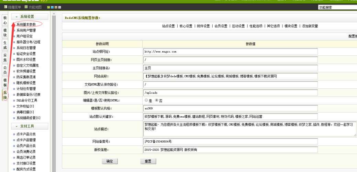Open 验证安全设置 in the menu
The image size is (357, 172).
tap(26, 54)
